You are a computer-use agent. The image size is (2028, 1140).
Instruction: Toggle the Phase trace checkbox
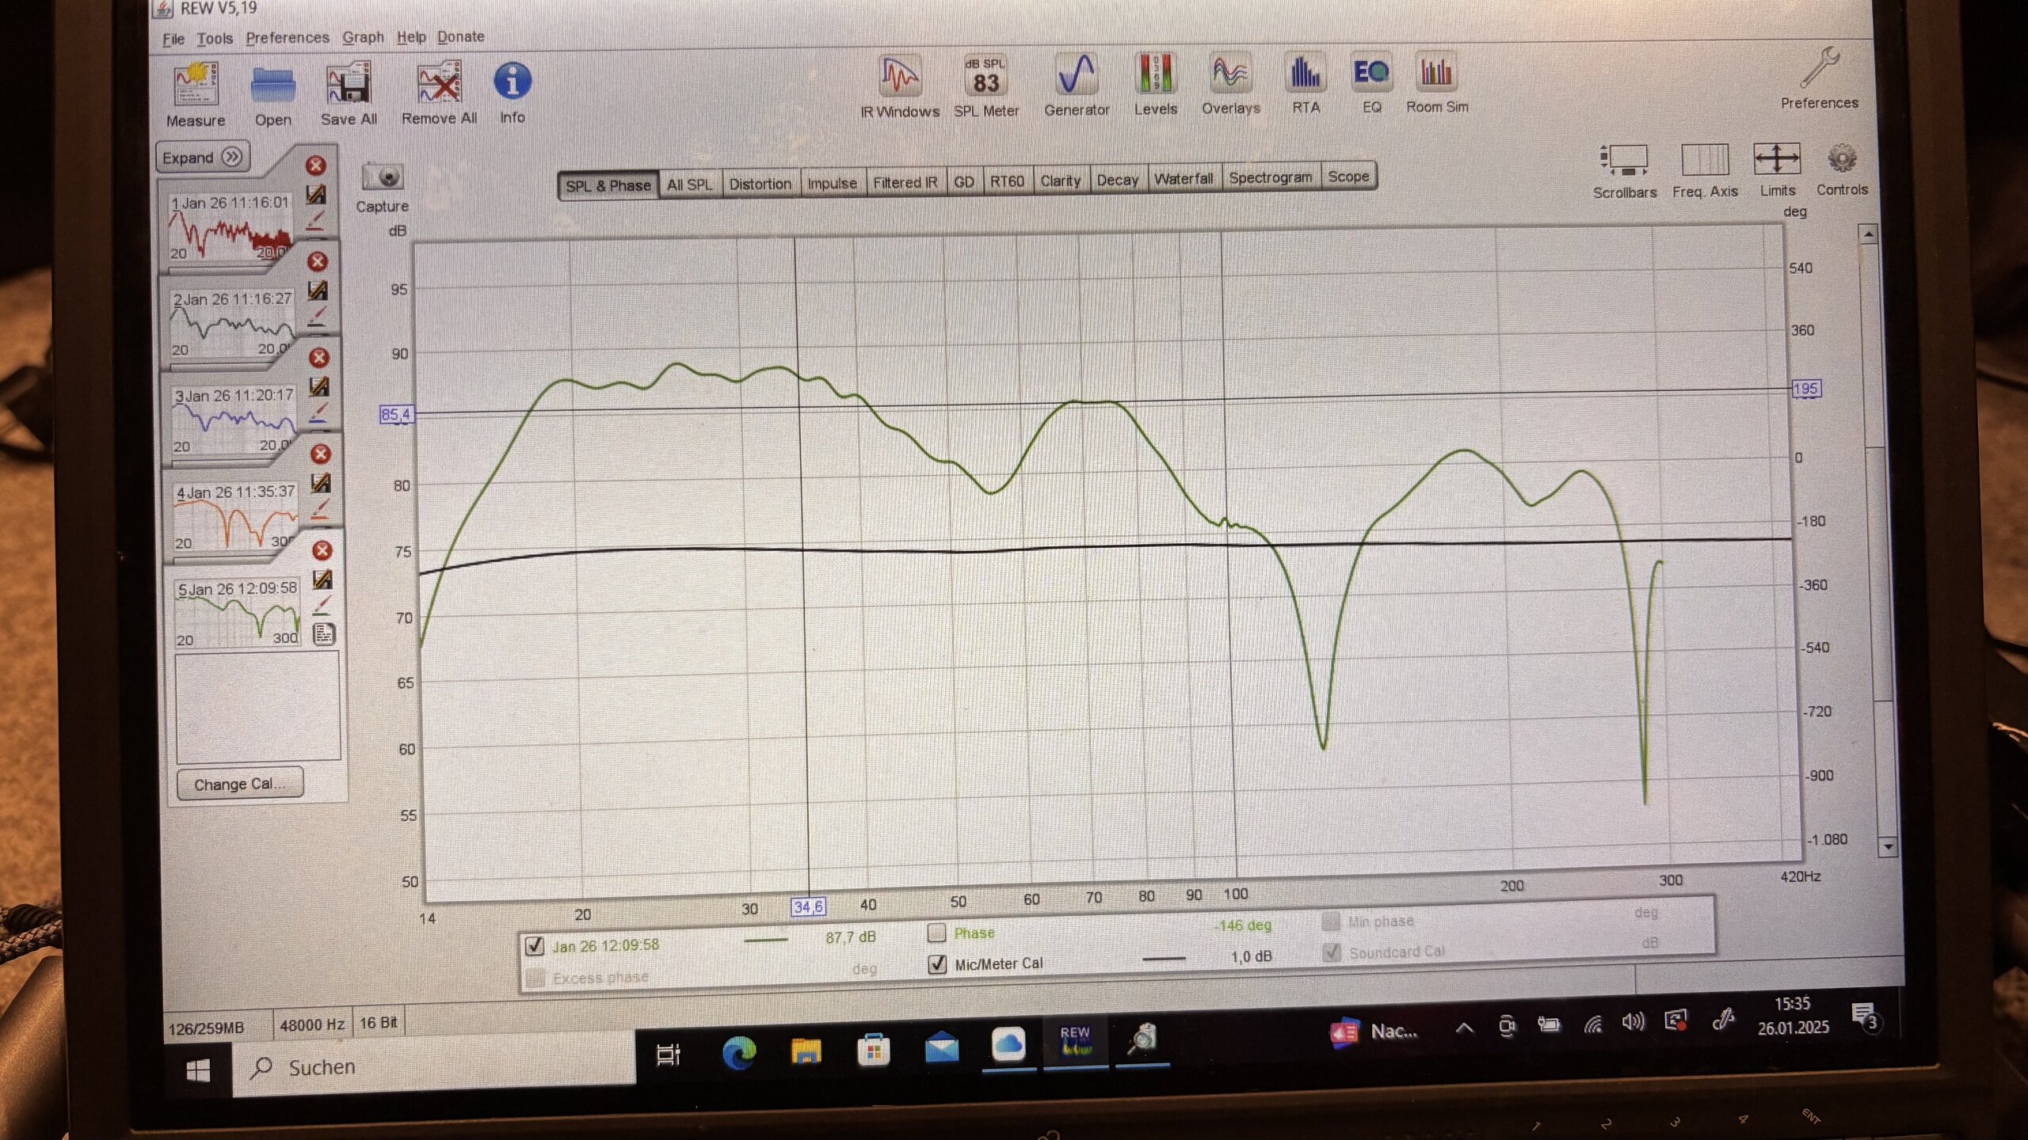pyautogui.click(x=936, y=933)
